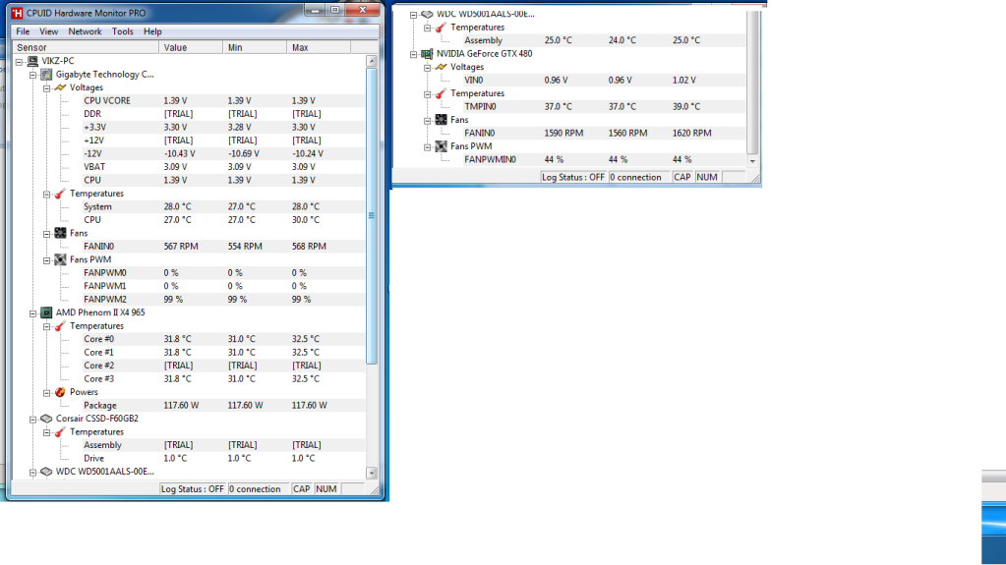Click the AMD Phenom II X4 965 processor icon

coord(46,312)
